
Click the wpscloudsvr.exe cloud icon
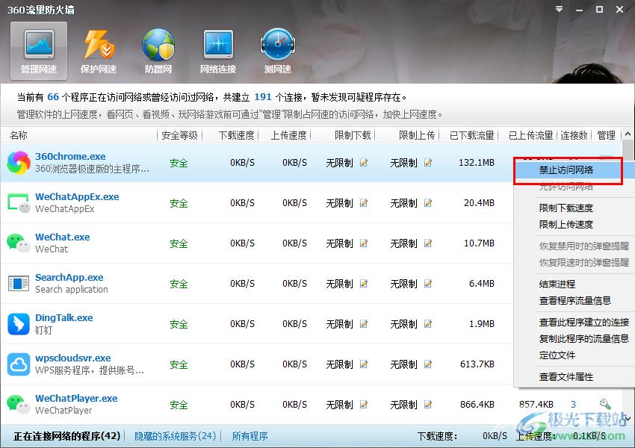19,364
